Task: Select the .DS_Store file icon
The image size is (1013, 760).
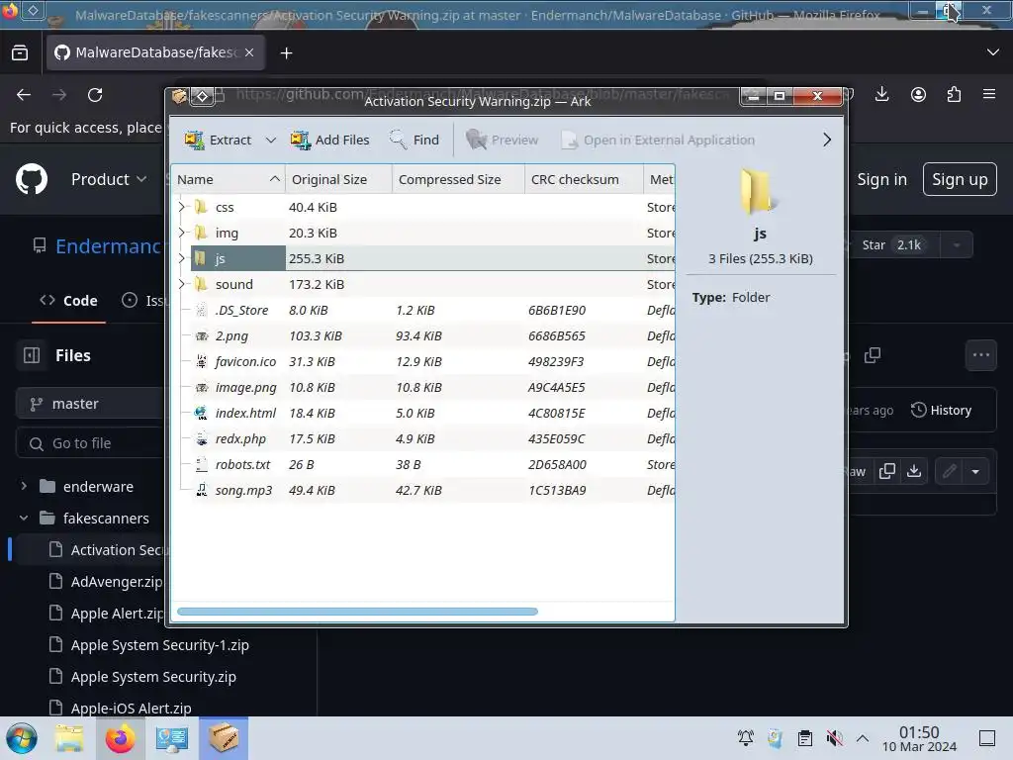Action: tap(202, 310)
